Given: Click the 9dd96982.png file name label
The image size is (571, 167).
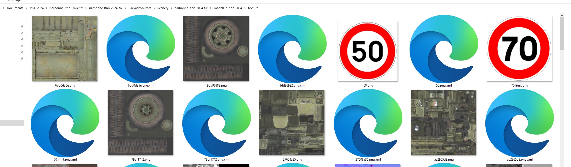Looking at the screenshot, I should click(x=217, y=86).
